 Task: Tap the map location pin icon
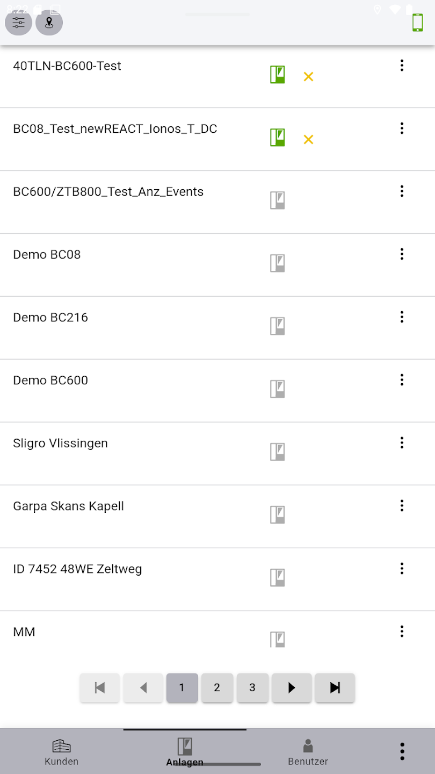coord(49,23)
